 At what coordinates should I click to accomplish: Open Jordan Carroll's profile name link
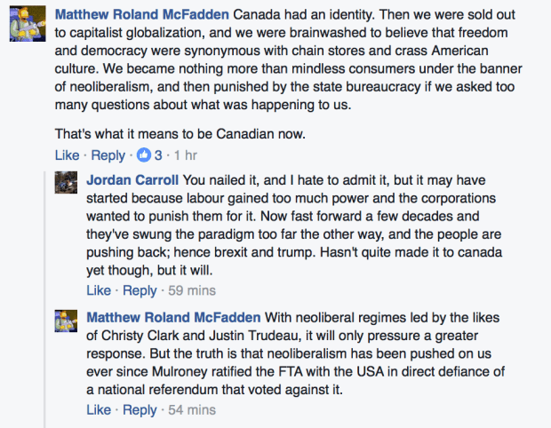[x=133, y=178]
